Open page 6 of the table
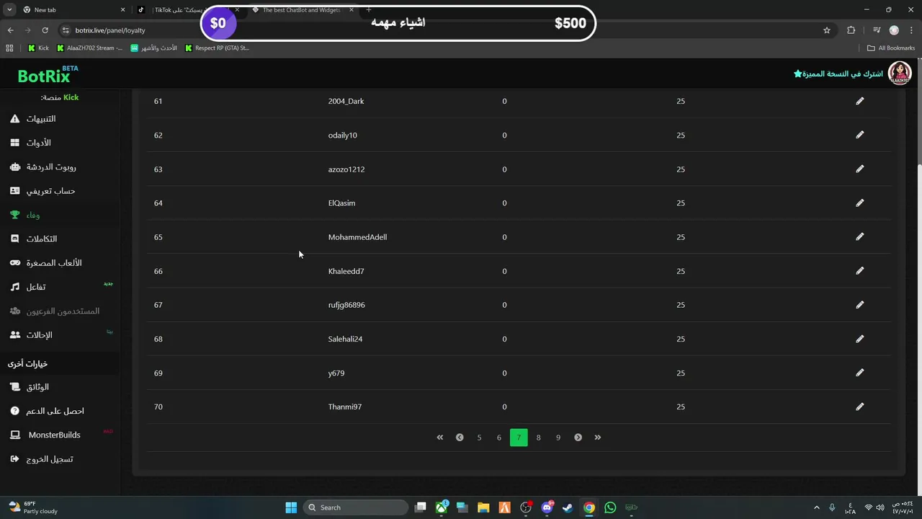 pos(498,438)
